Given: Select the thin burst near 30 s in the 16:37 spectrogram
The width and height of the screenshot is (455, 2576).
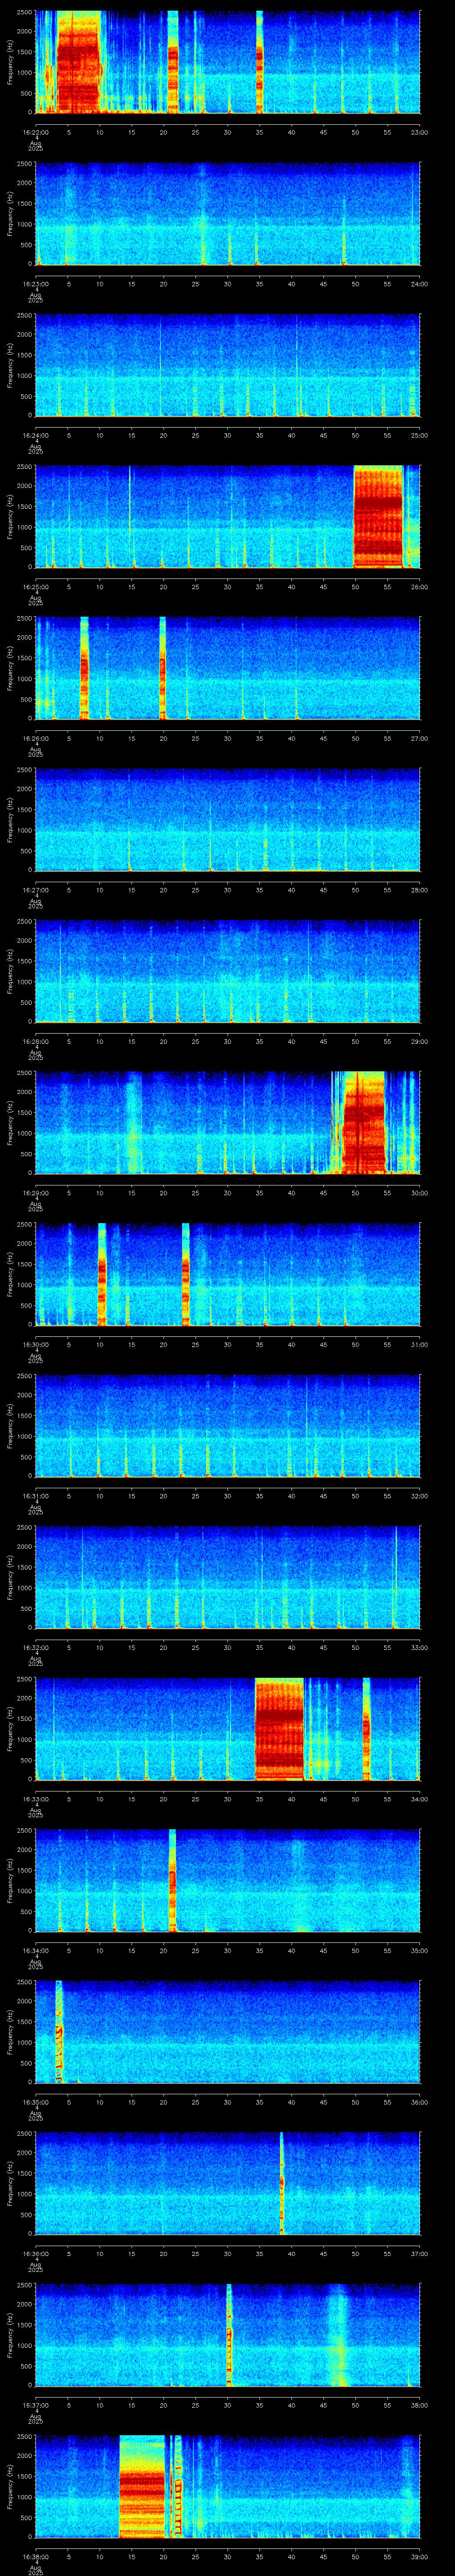Looking at the screenshot, I should click(x=229, y=2335).
